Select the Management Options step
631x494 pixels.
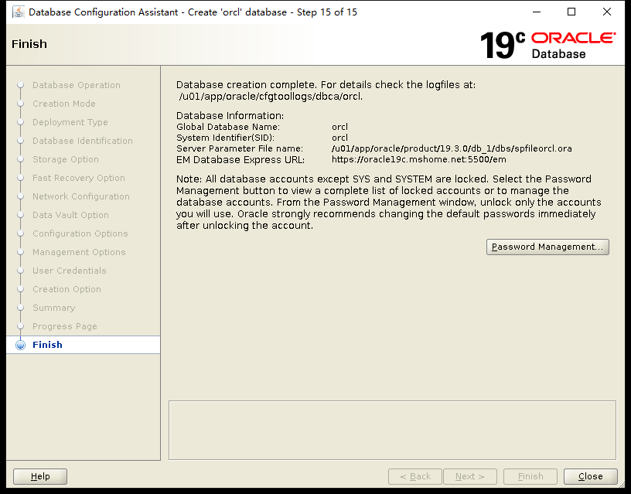point(79,252)
